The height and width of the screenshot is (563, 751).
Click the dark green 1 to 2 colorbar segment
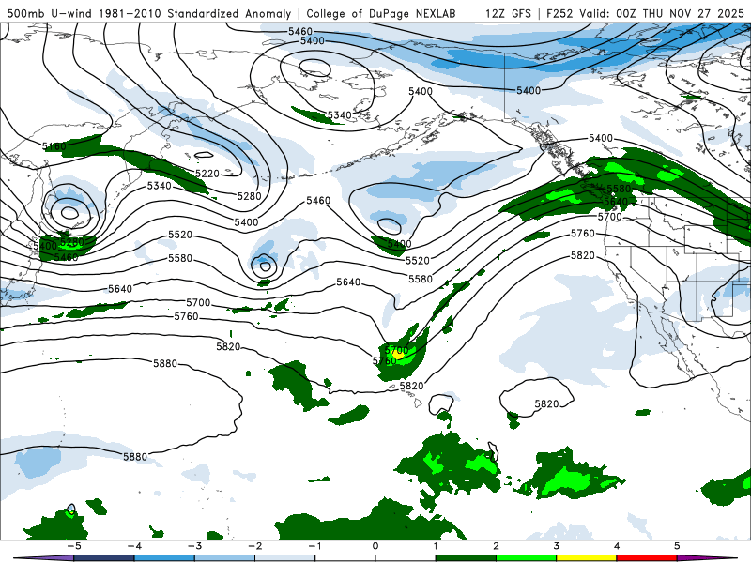tap(466, 558)
